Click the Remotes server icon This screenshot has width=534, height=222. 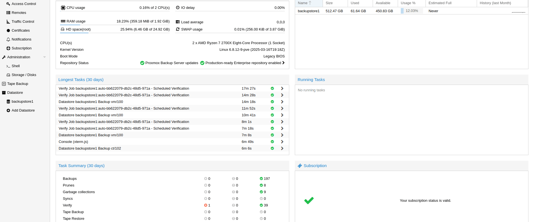pos(8,13)
